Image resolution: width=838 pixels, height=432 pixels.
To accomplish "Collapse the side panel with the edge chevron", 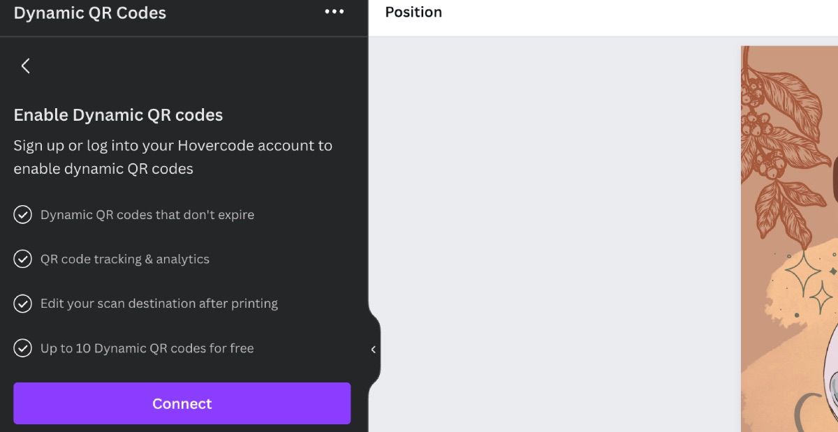I will point(373,349).
